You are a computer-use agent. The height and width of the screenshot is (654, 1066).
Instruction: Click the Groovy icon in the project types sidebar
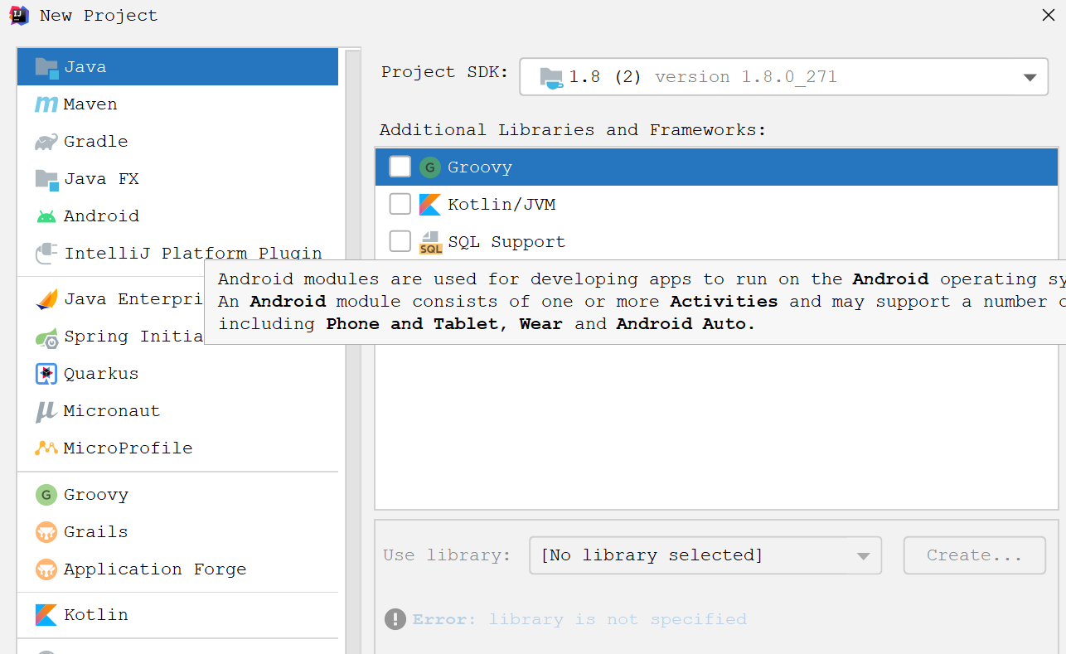(x=46, y=495)
